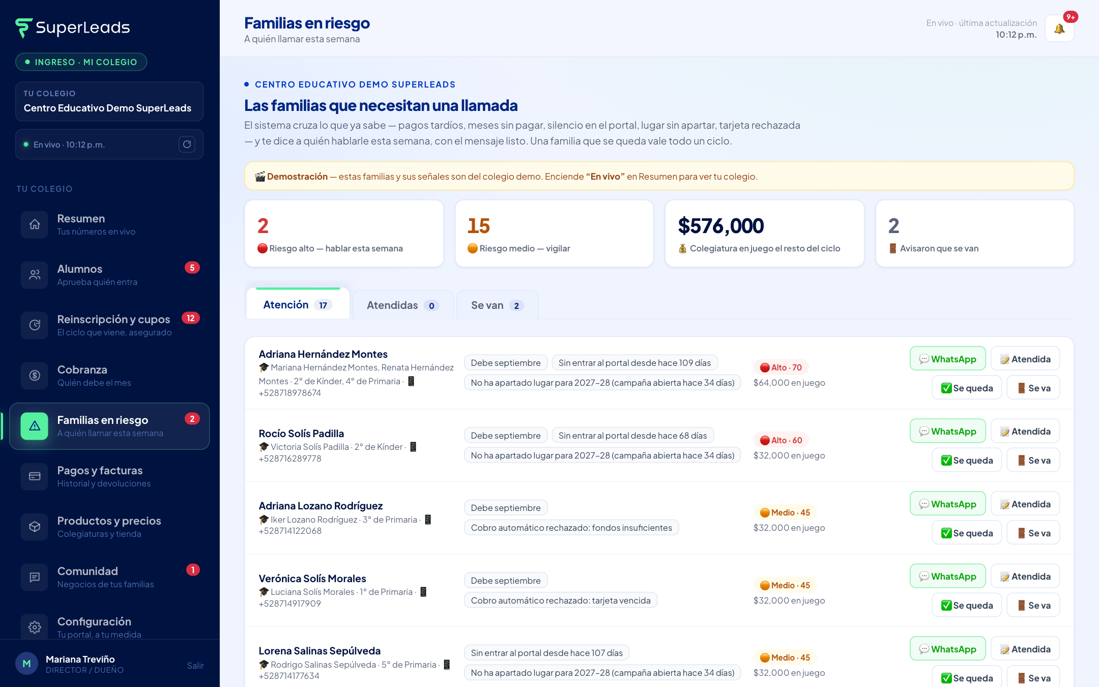The image size is (1099, 687).
Task: Mark Adriana Hernández Montes as Atendida
Action: pyautogui.click(x=1025, y=359)
